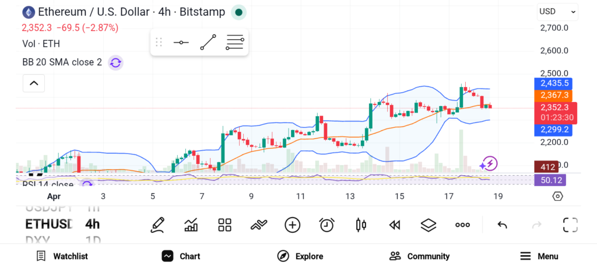Open the layout grid apps icon
The image size is (597, 269).
[224, 225]
